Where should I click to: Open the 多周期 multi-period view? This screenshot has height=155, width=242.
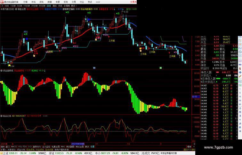pos(67,6)
